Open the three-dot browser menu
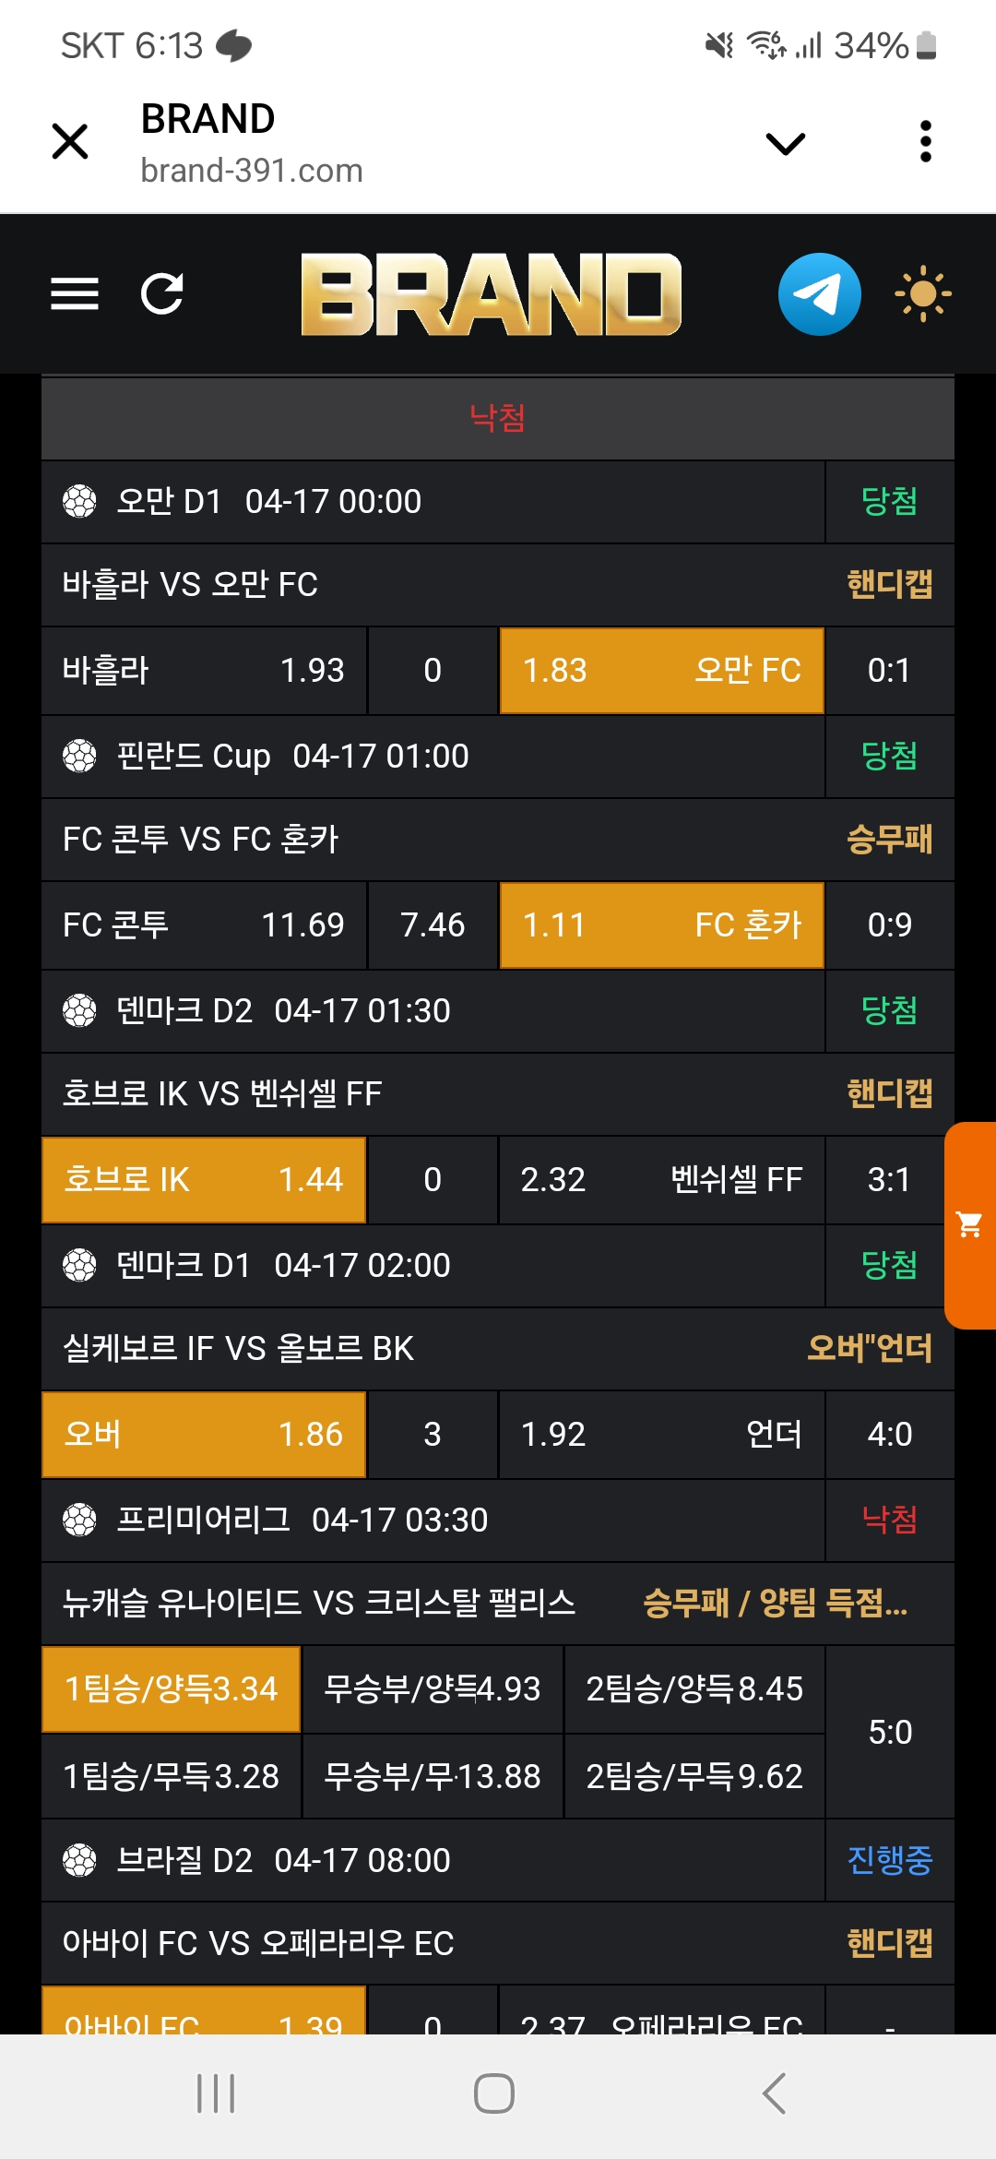The width and height of the screenshot is (996, 2159). [926, 142]
